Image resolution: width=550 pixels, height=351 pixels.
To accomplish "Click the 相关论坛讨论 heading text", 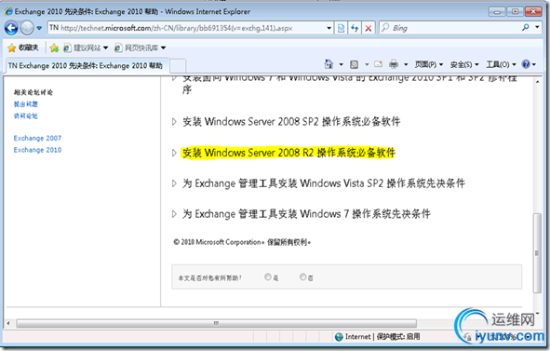I will (x=34, y=92).
